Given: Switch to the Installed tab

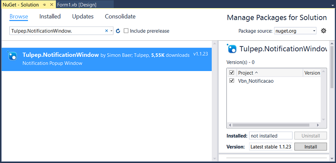Looking at the screenshot, I should point(50,17).
